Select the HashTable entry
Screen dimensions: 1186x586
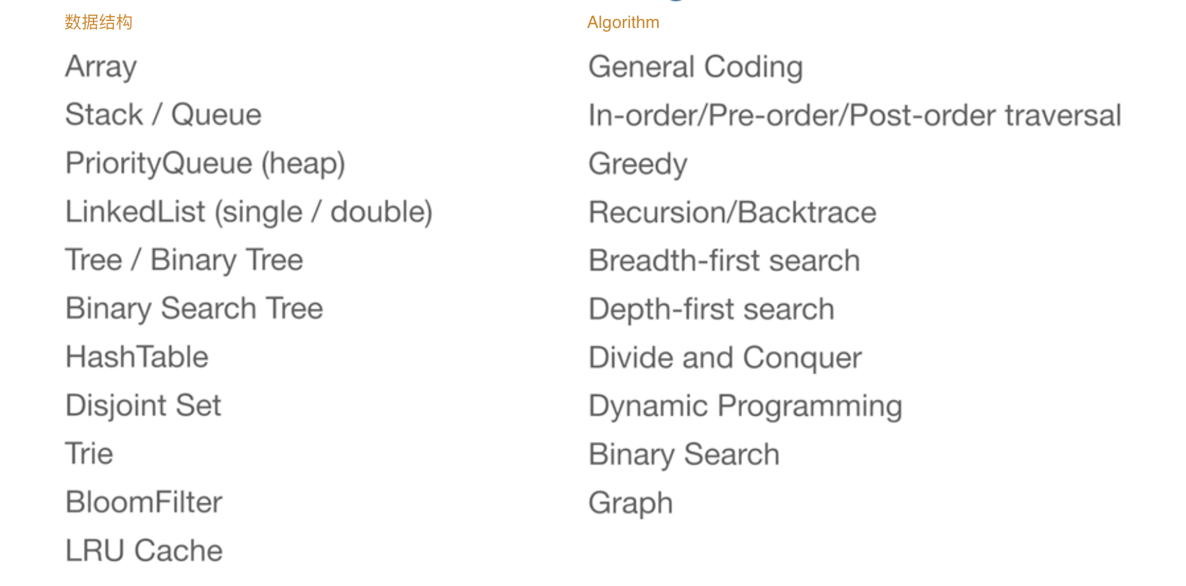coord(137,357)
